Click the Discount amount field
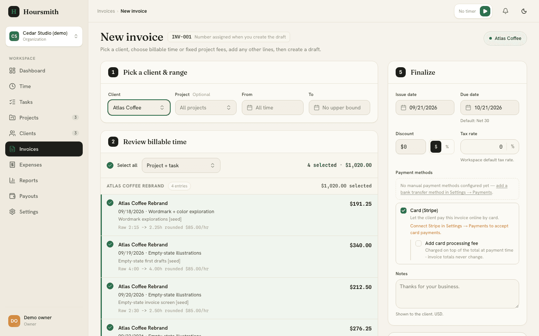 pyautogui.click(x=411, y=147)
